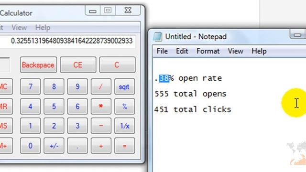Click the Calculator result display field

pos(68,41)
